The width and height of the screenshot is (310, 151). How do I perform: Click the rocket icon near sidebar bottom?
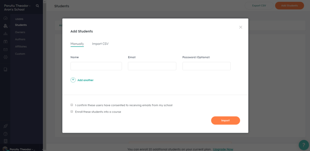[5, 126]
